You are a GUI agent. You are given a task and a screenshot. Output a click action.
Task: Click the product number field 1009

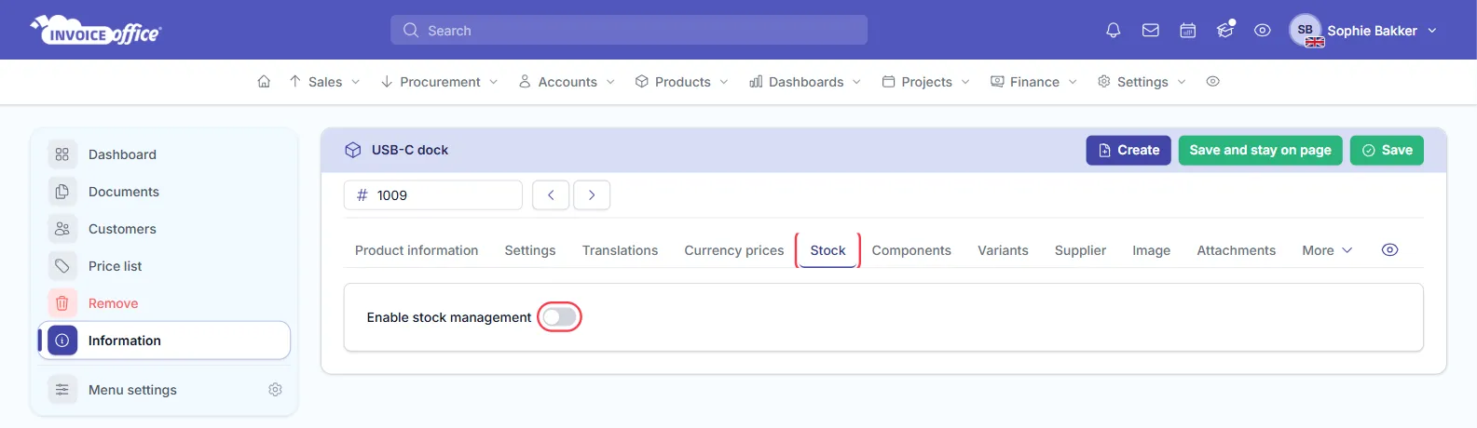click(x=433, y=195)
